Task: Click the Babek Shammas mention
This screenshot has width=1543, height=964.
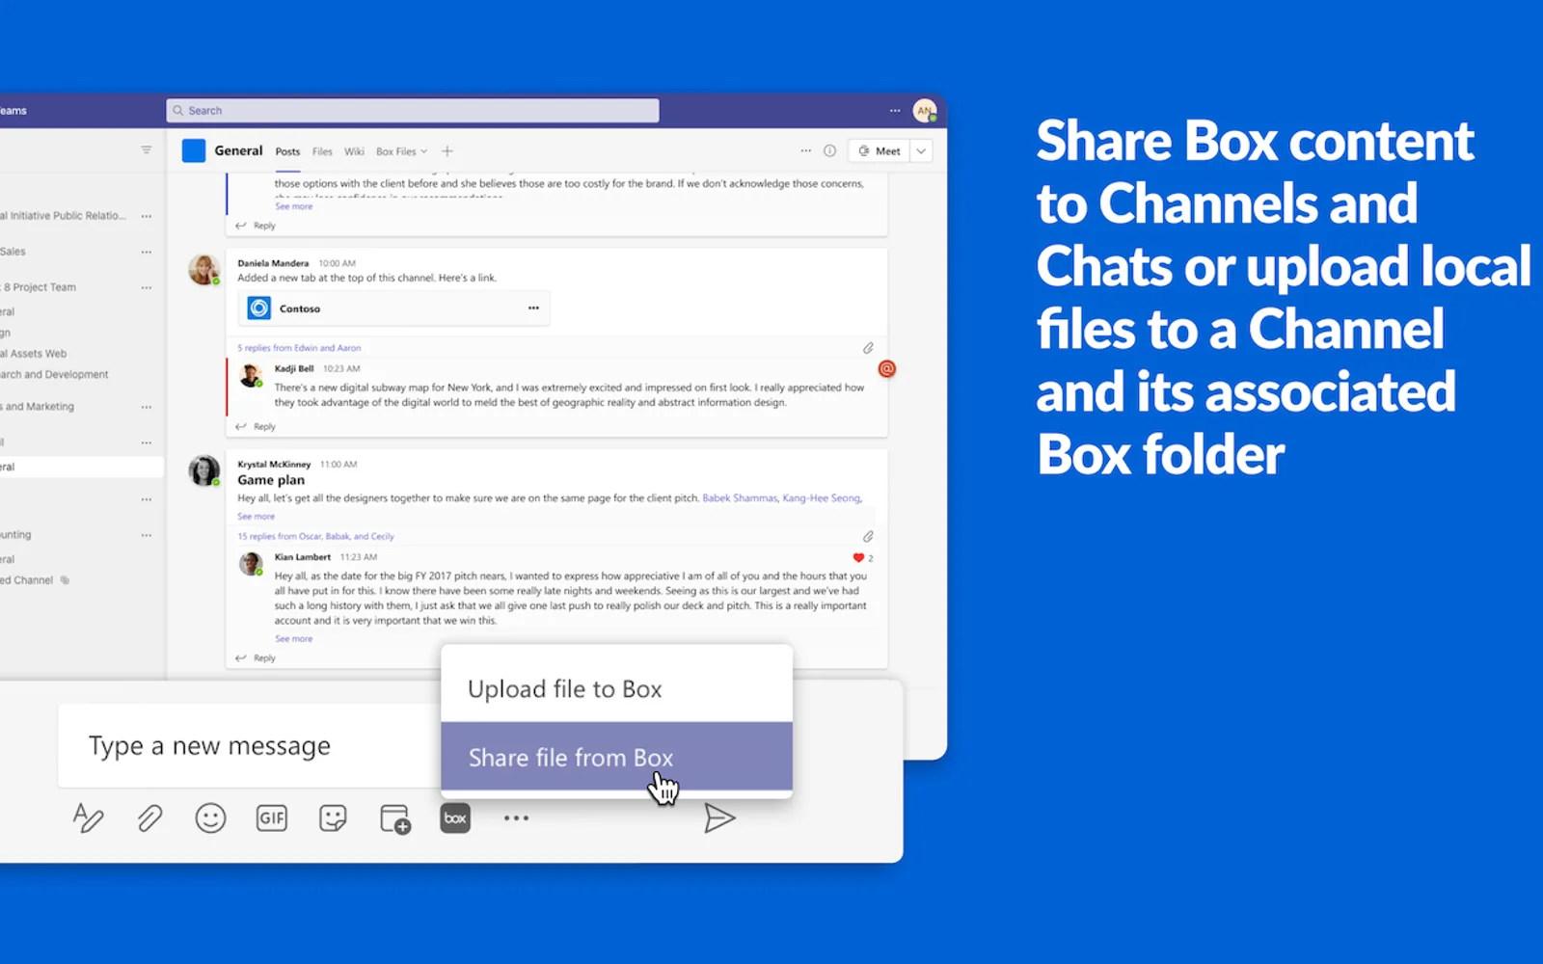Action: [x=740, y=498]
